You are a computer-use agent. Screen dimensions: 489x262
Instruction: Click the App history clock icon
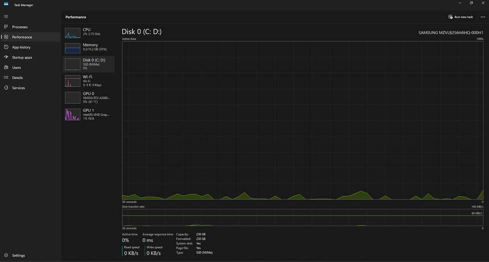pyautogui.click(x=6, y=47)
